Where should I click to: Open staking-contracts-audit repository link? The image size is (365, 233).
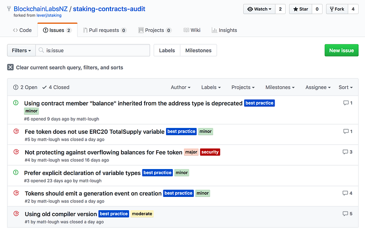(109, 9)
